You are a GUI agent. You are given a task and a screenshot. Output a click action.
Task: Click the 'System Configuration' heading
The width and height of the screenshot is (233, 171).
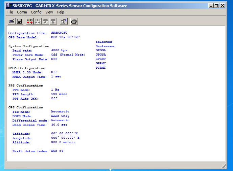tap(29, 46)
